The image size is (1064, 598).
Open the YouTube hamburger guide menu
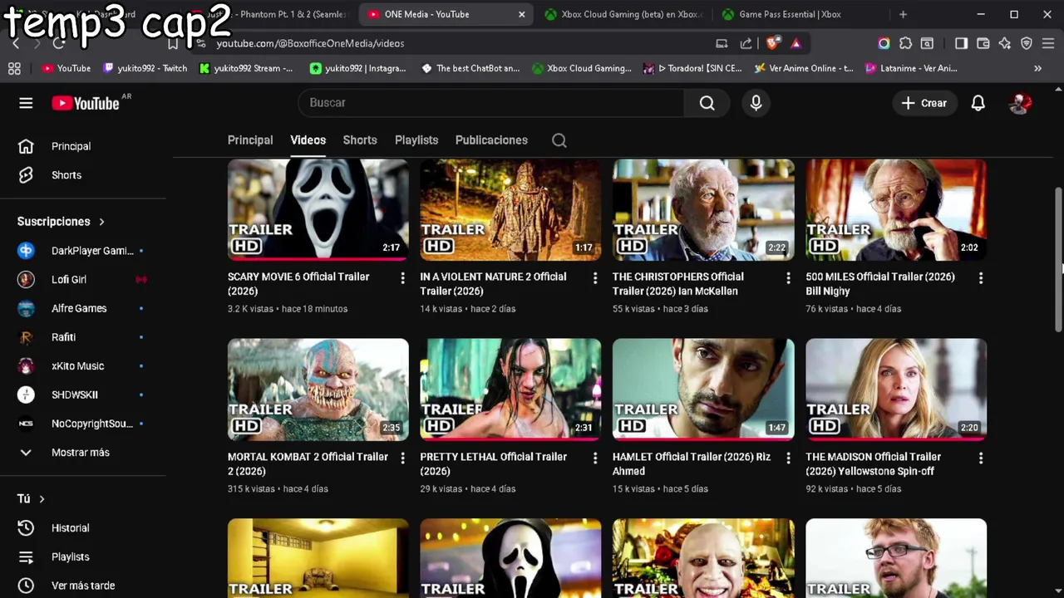[26, 103]
